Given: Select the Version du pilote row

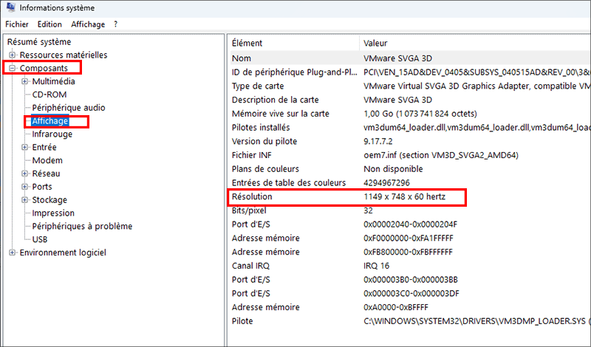Looking at the screenshot, I should pos(410,141).
